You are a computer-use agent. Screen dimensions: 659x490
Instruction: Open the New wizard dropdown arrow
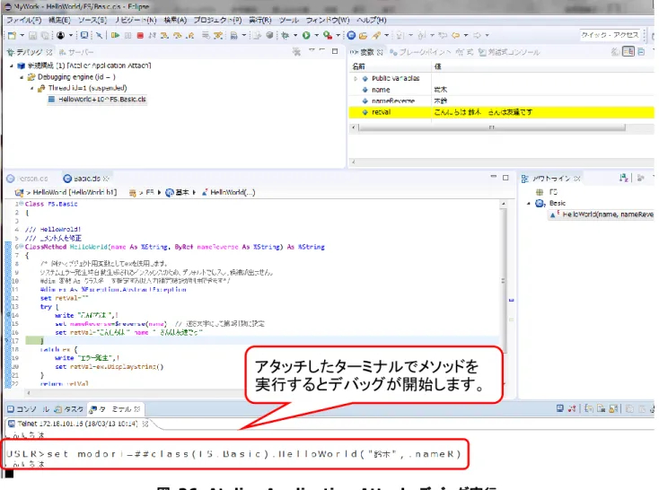coord(22,36)
